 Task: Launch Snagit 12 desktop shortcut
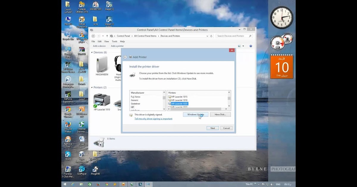pos(109,6)
